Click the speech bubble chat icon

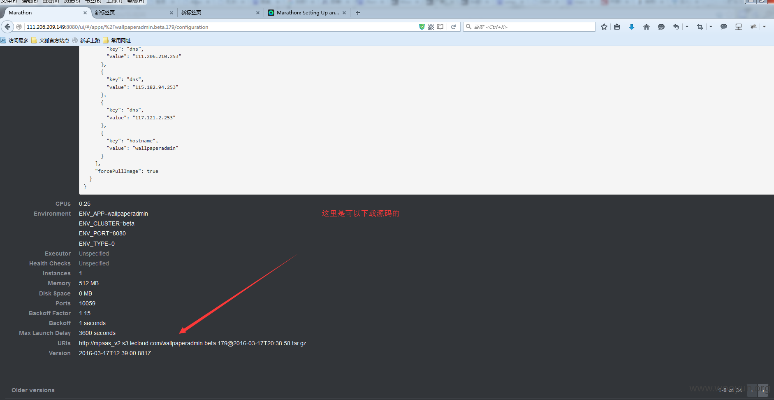[724, 27]
